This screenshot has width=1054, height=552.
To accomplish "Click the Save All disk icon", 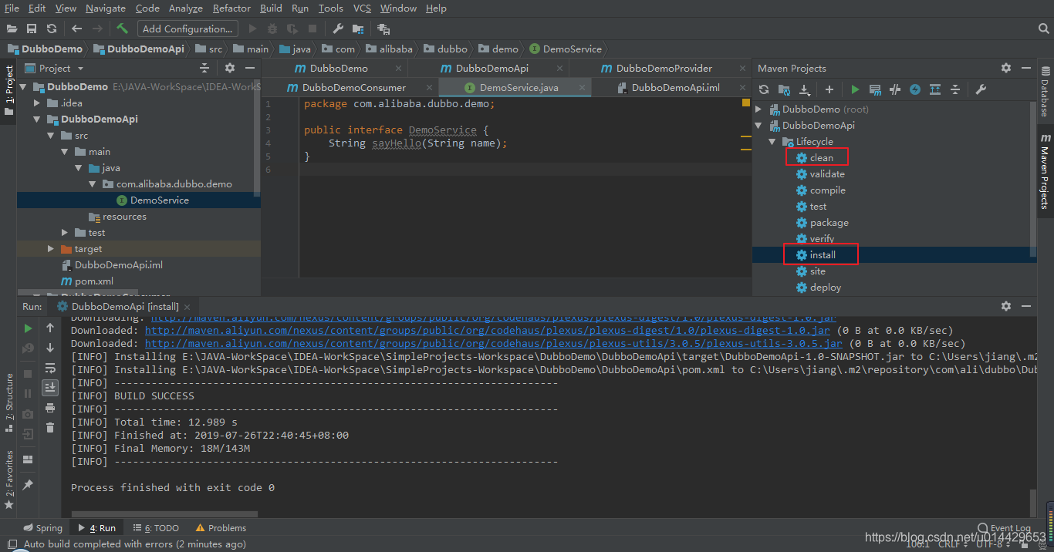I will click(32, 29).
